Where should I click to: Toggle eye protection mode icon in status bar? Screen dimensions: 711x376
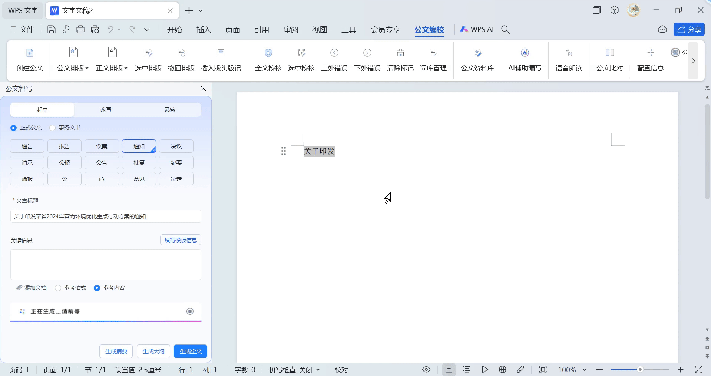[x=426, y=369]
